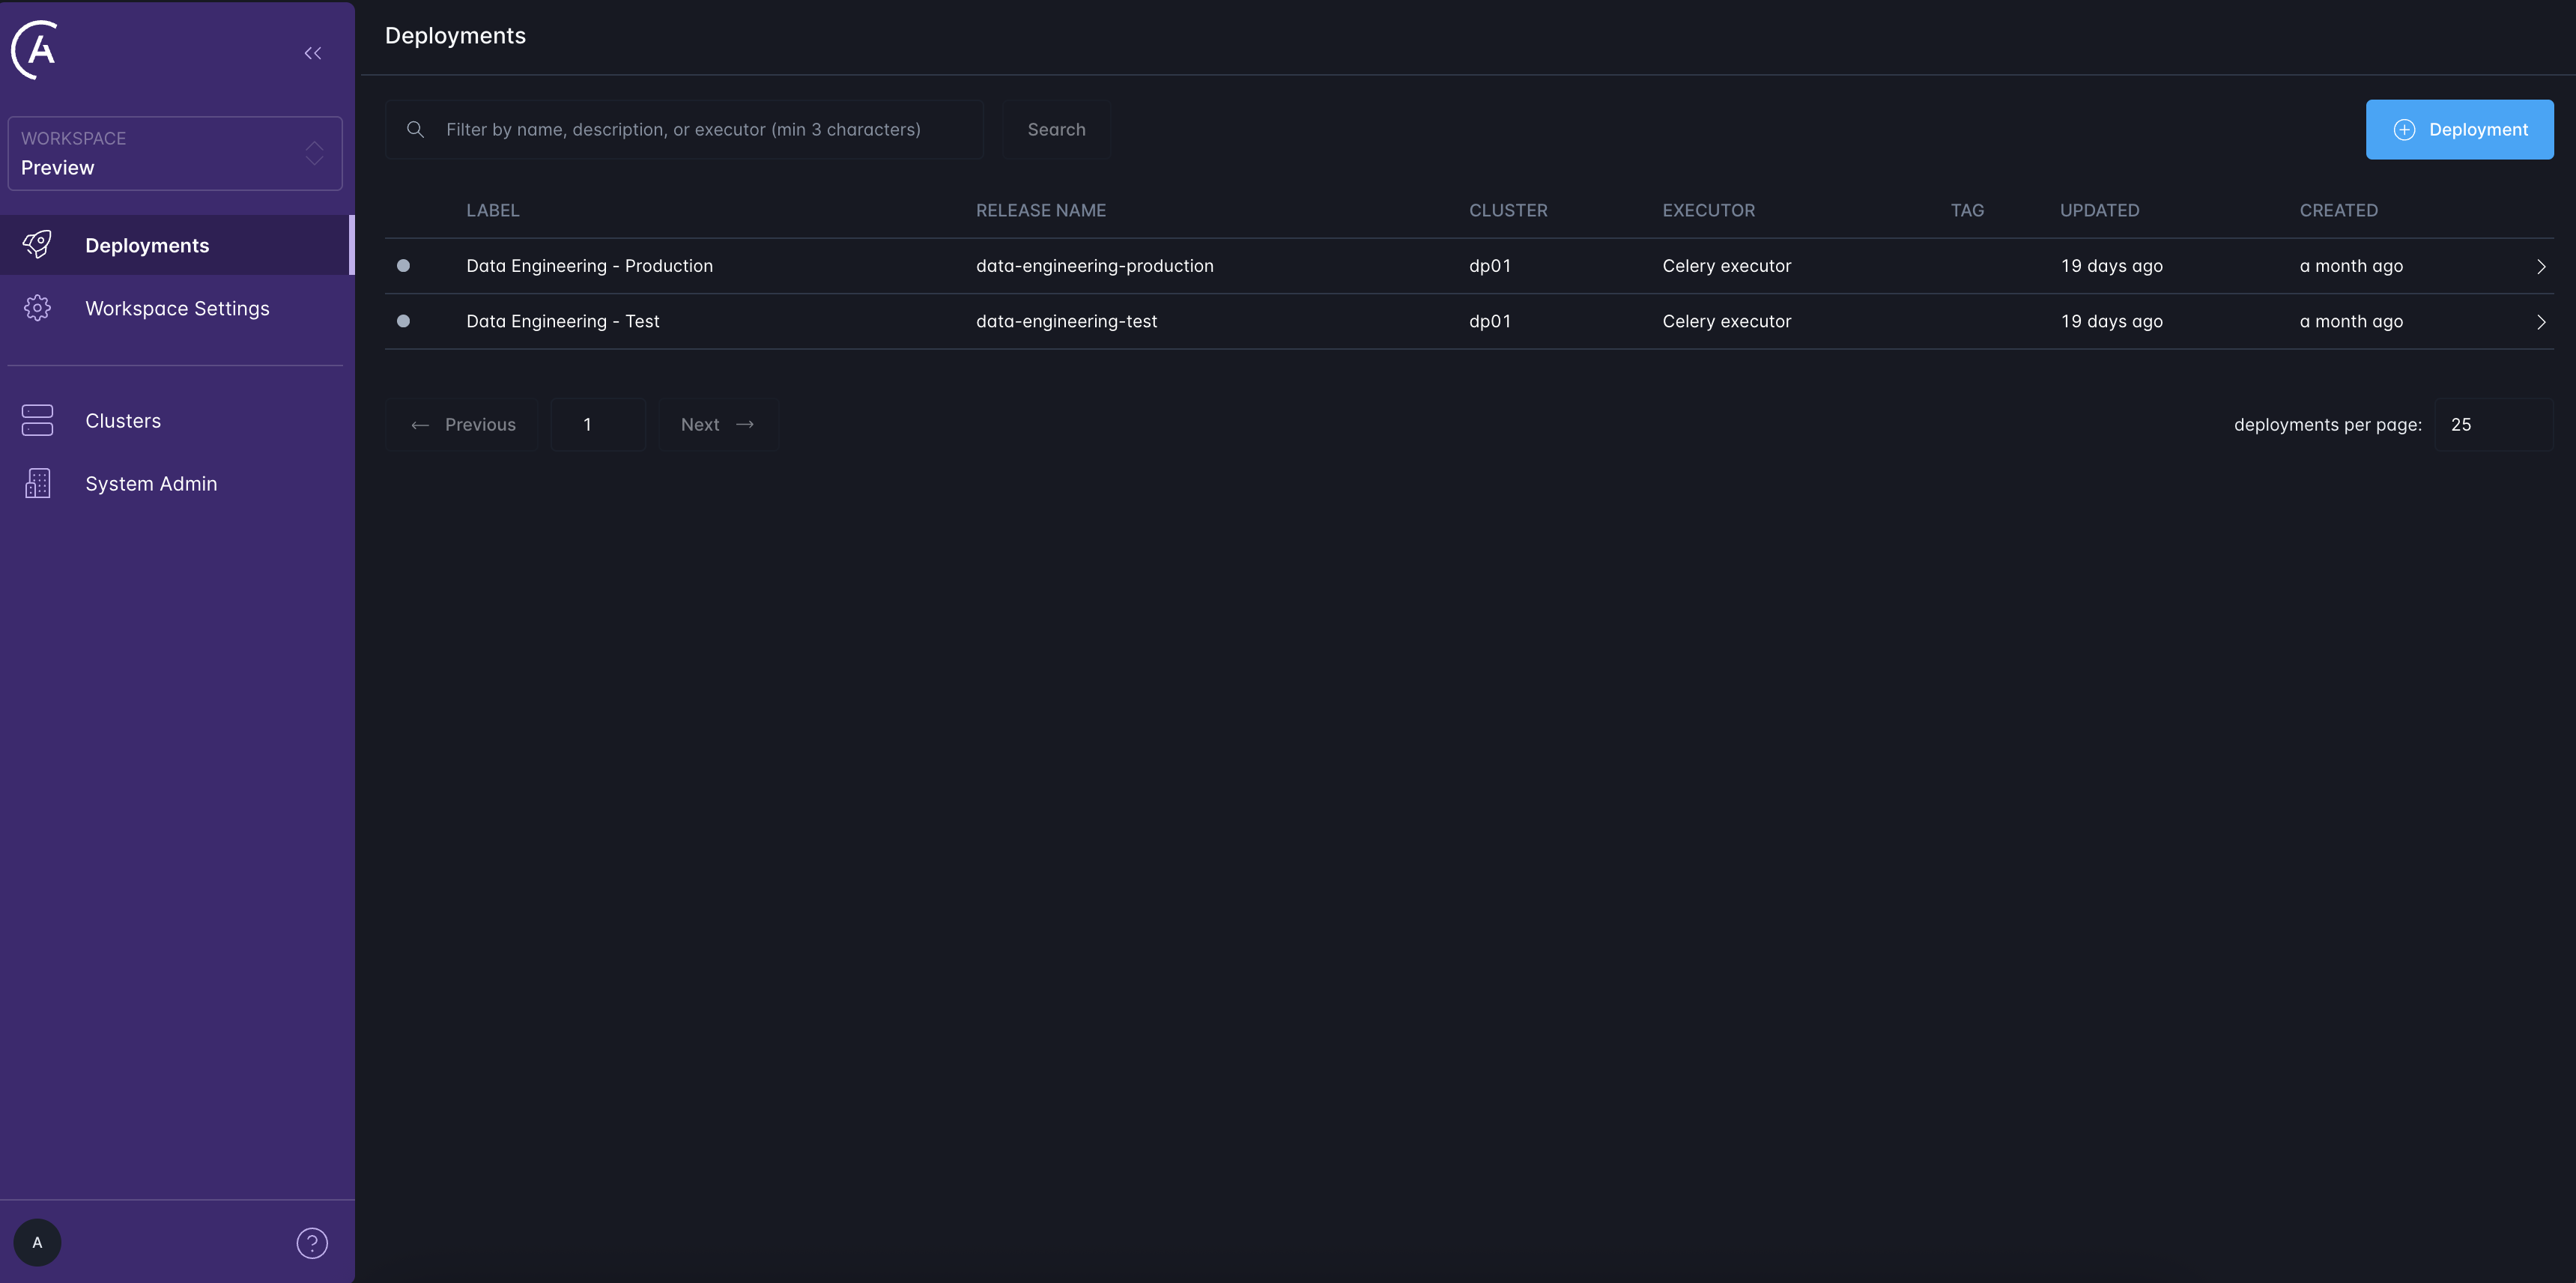Expand the Data Engineering - Production row chevron

coord(2540,266)
